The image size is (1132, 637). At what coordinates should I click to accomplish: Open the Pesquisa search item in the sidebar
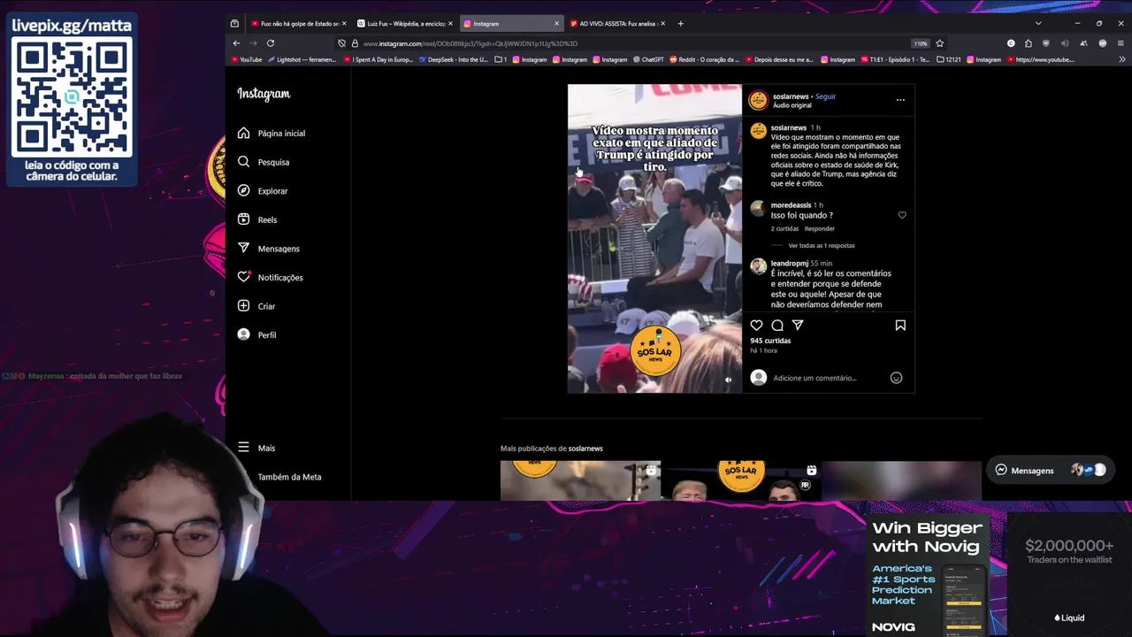(264, 162)
